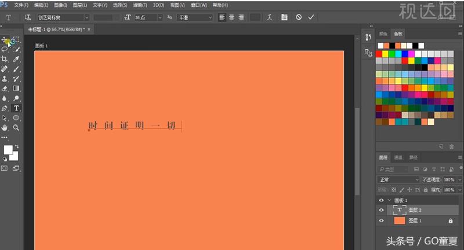Select the Gradient tool
The height and width of the screenshot is (250, 464).
[16, 89]
